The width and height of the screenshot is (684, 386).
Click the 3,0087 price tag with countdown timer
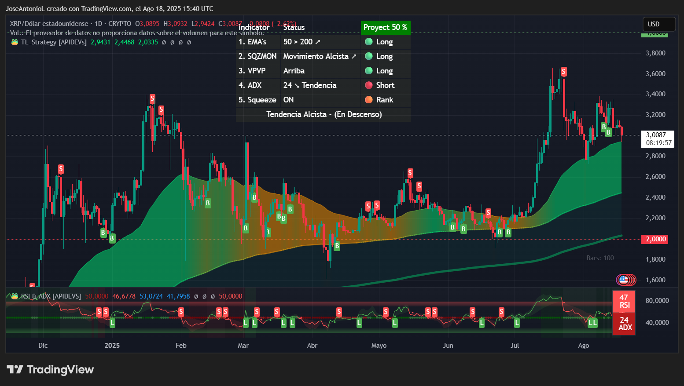tap(658, 139)
